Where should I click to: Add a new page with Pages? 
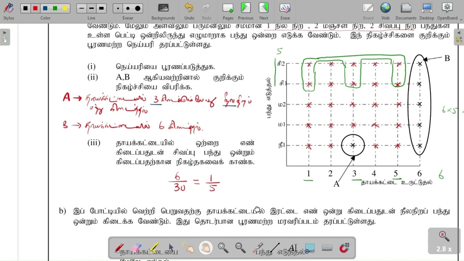click(x=228, y=11)
